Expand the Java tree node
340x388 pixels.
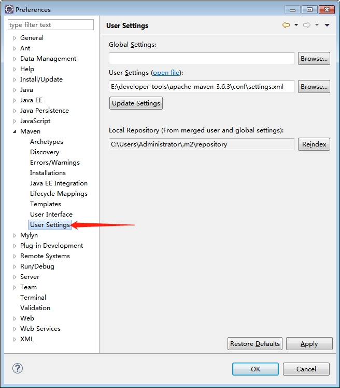pyautogui.click(x=15, y=90)
